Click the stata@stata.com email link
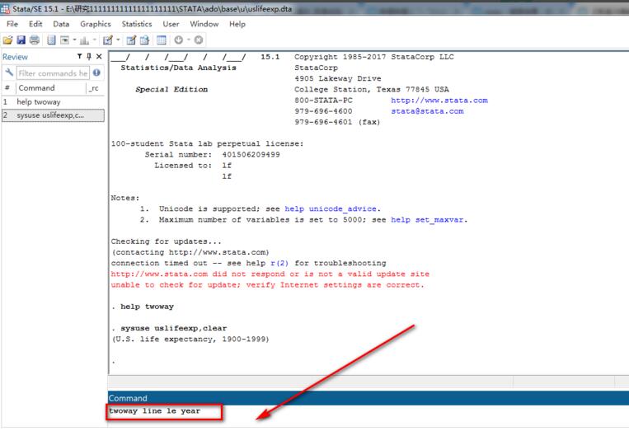This screenshot has width=629, height=431. (427, 111)
